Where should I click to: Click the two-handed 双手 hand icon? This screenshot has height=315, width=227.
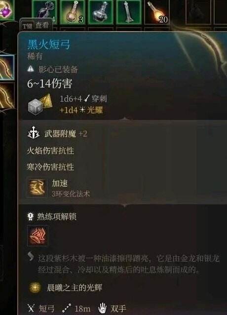point(102,308)
